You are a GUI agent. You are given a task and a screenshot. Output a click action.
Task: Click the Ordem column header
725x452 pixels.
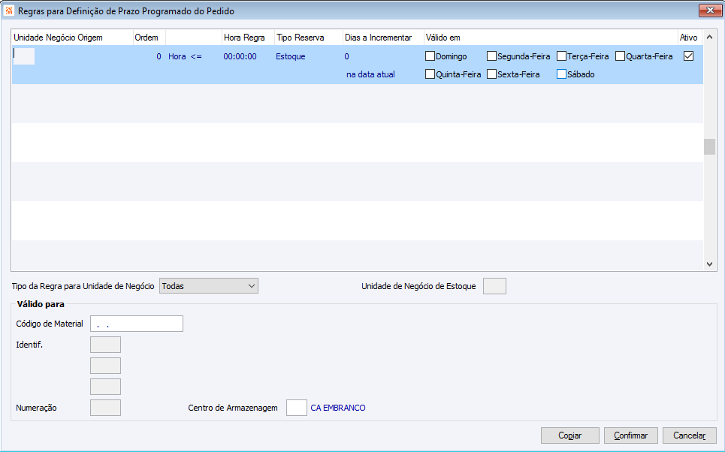[150, 38]
